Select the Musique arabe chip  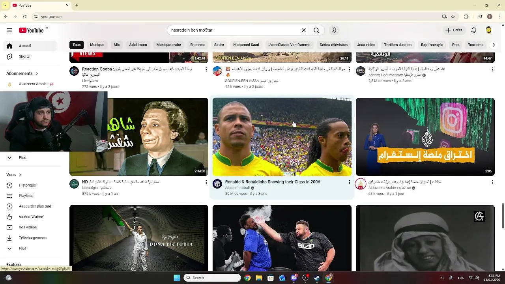(168, 45)
